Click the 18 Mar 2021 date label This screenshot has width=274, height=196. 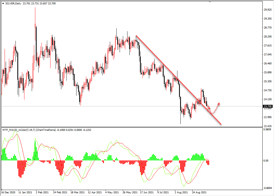[x=77, y=192]
